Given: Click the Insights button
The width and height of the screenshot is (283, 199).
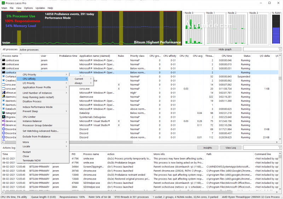Looking at the screenshot, I should tap(208, 148).
